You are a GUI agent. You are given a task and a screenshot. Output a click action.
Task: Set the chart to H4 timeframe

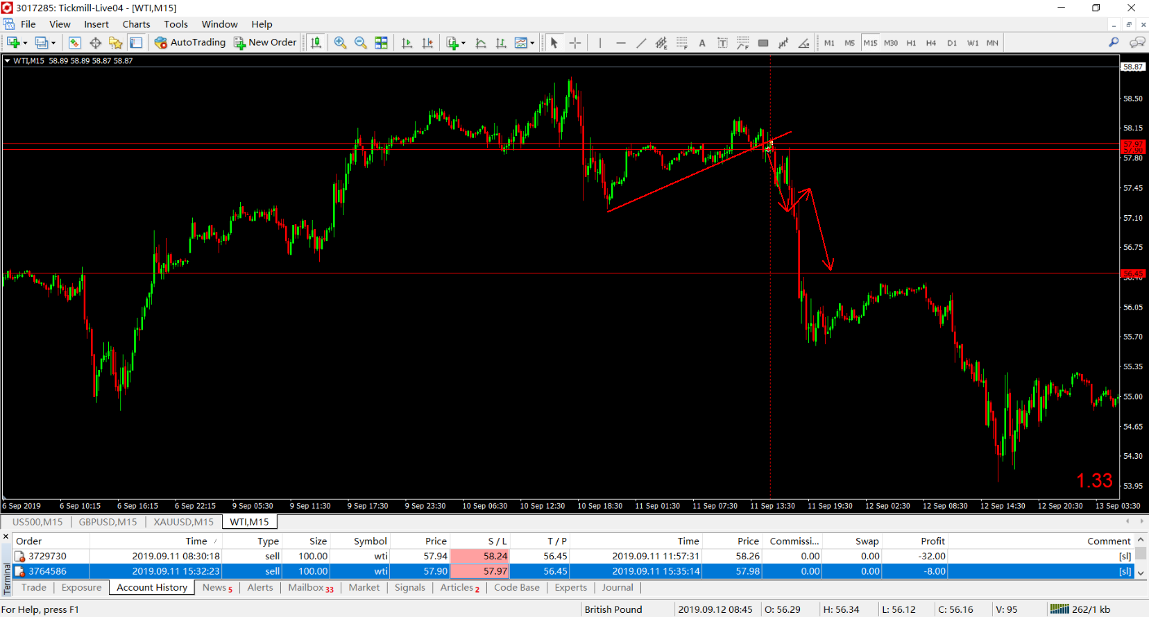click(x=931, y=43)
